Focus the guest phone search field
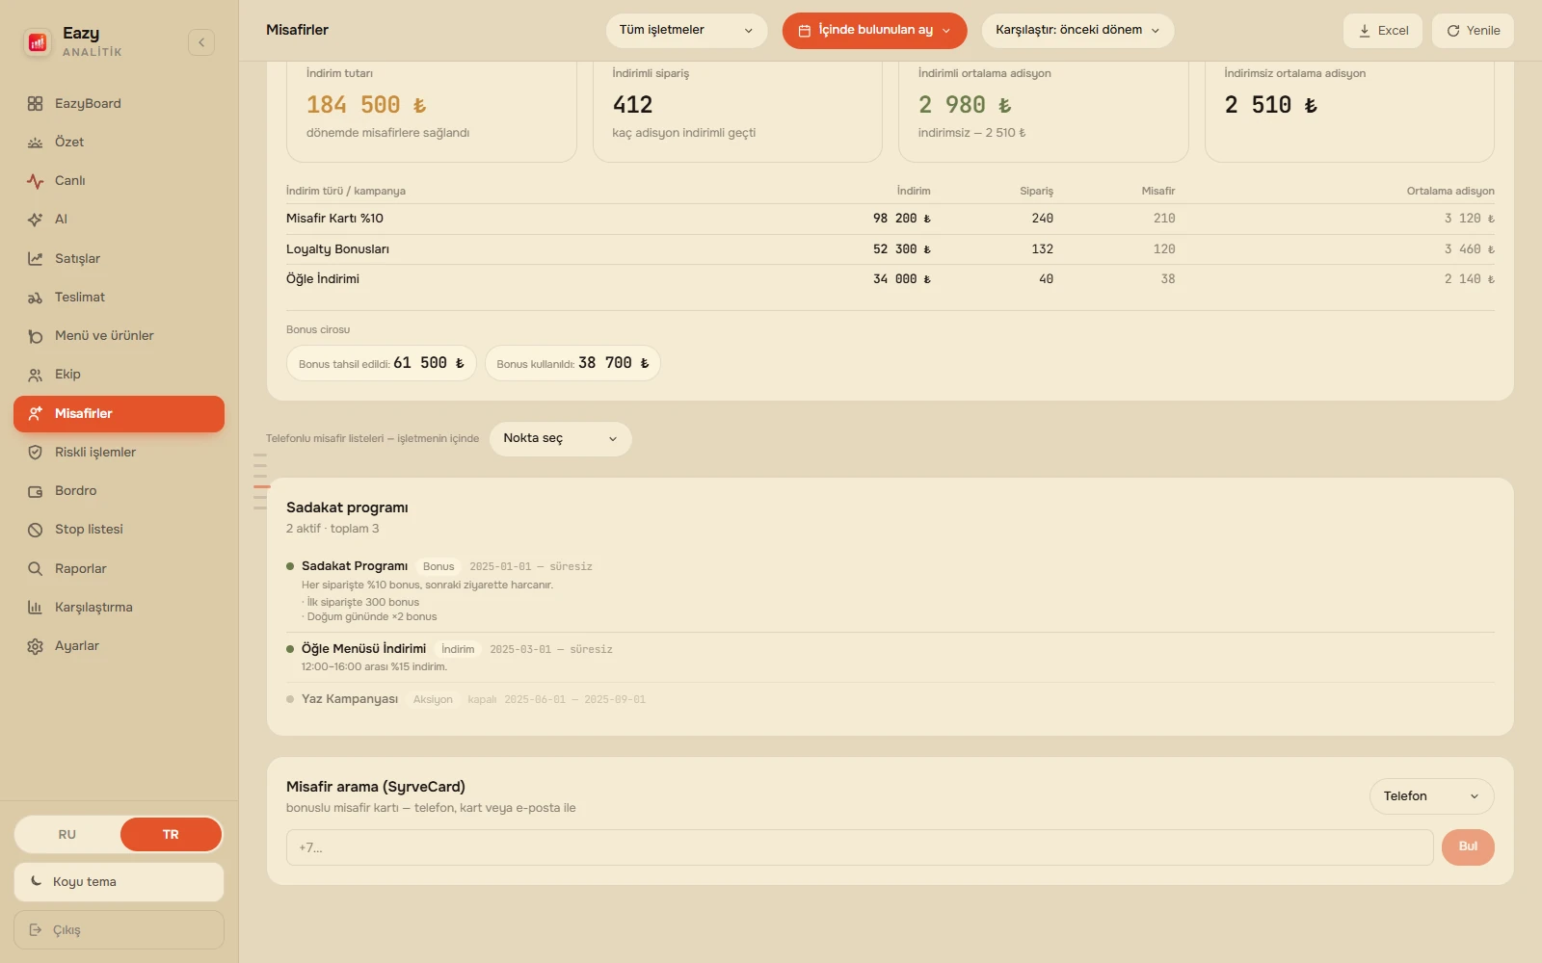This screenshot has width=1542, height=963. click(860, 847)
